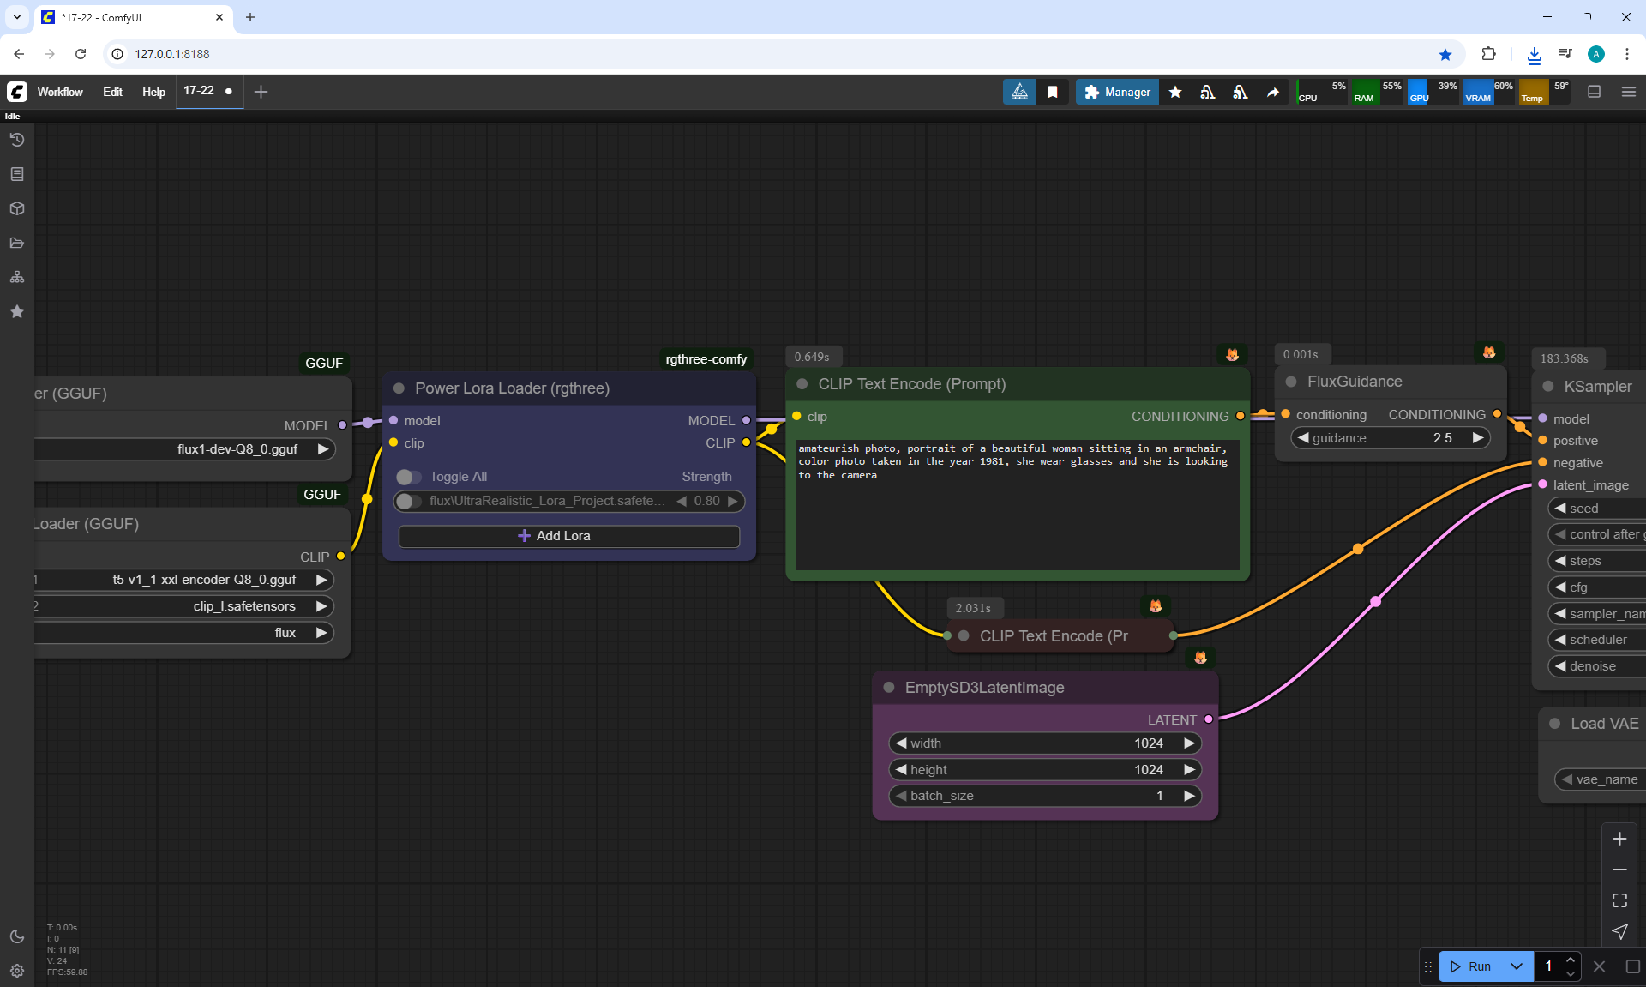Click fit view icon on canvas
This screenshot has width=1646, height=987.
point(1619,900)
